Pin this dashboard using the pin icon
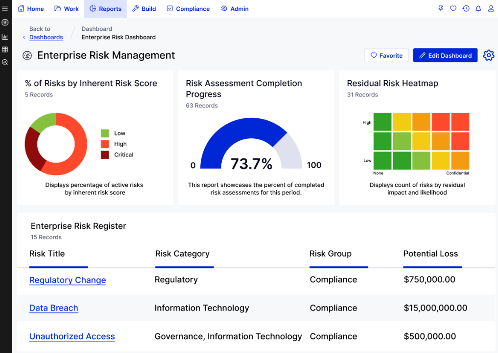498x353 pixels. click(x=440, y=8)
